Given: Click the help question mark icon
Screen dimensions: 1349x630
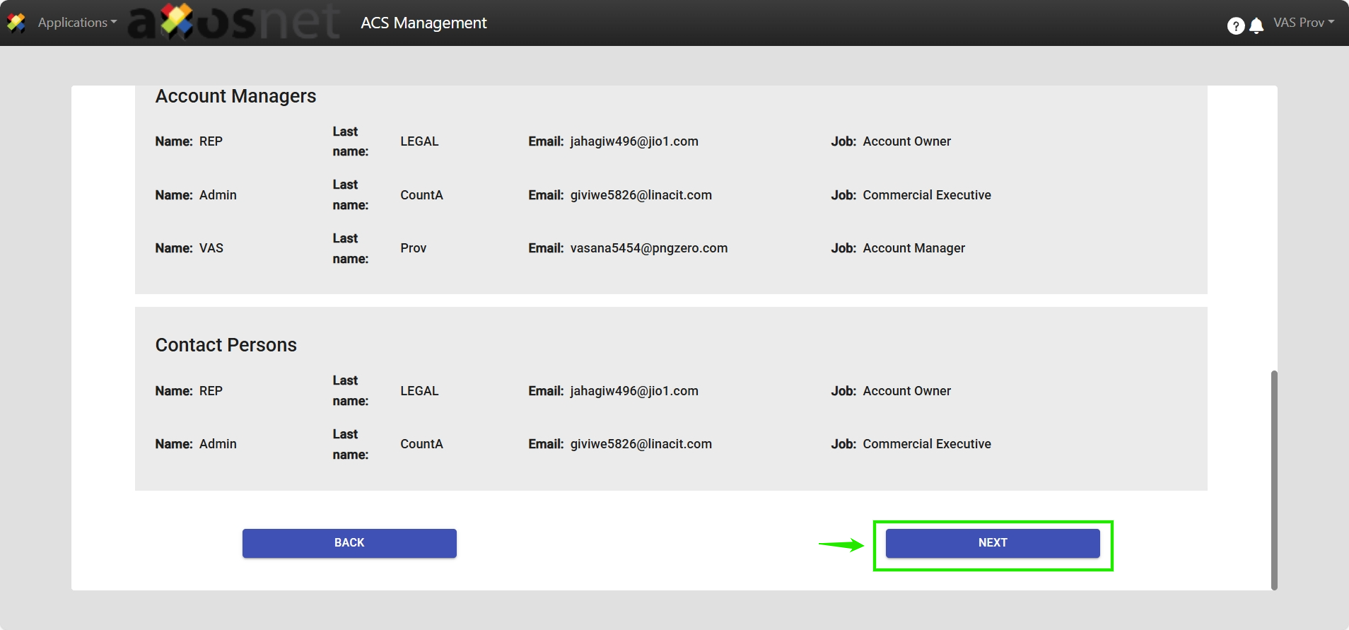Looking at the screenshot, I should tap(1235, 26).
